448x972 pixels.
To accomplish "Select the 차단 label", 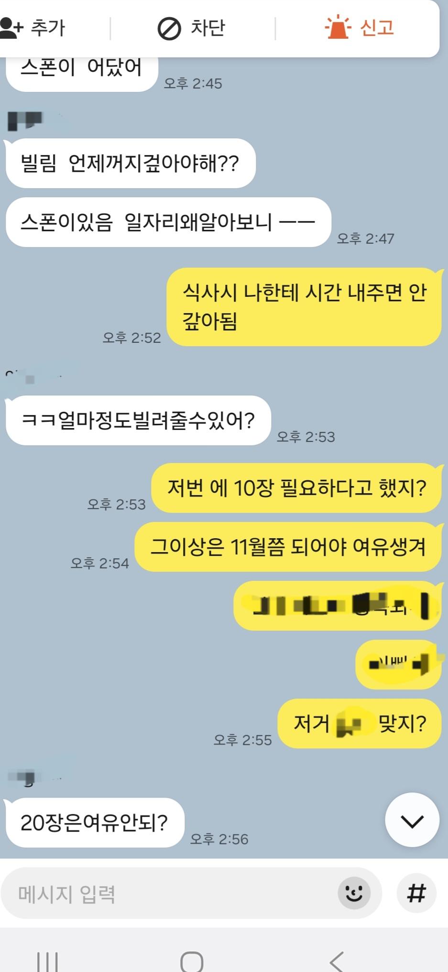I will tap(208, 28).
